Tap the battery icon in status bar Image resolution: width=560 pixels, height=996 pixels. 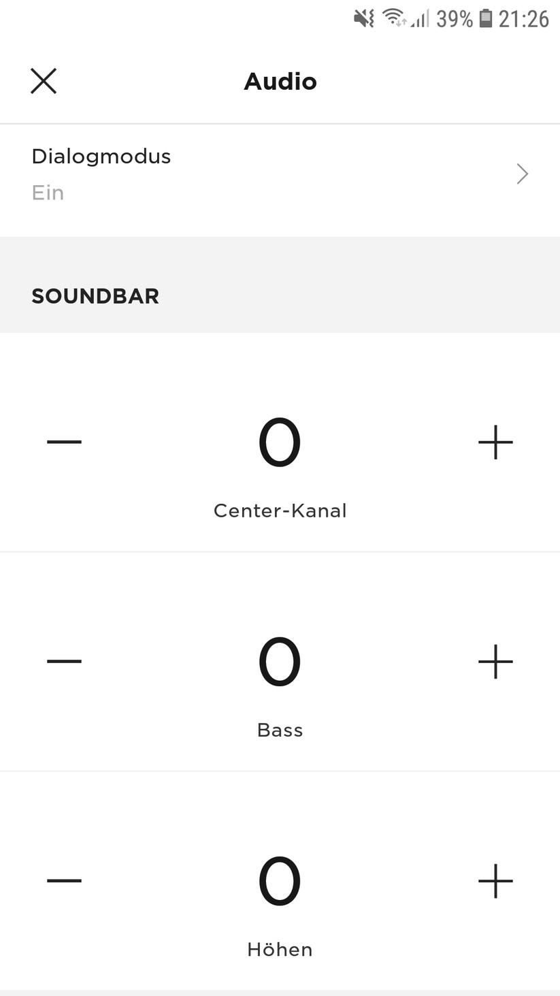tap(485, 18)
